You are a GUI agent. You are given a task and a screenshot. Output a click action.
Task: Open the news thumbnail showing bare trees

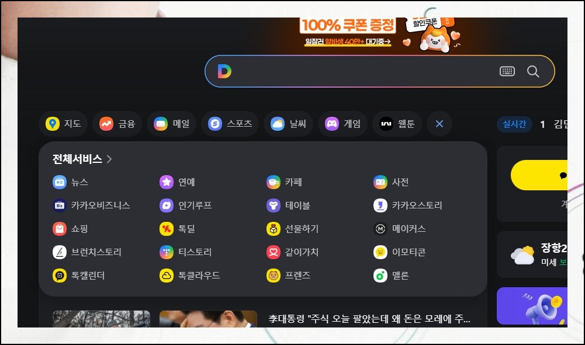click(x=101, y=319)
